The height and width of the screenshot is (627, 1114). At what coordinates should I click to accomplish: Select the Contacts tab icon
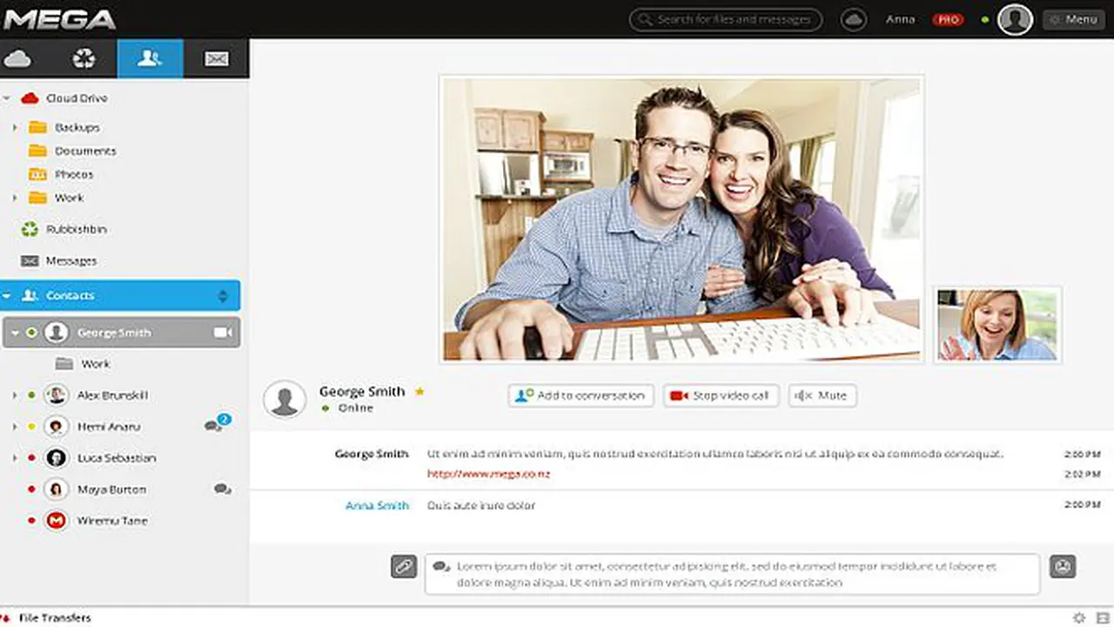(150, 58)
